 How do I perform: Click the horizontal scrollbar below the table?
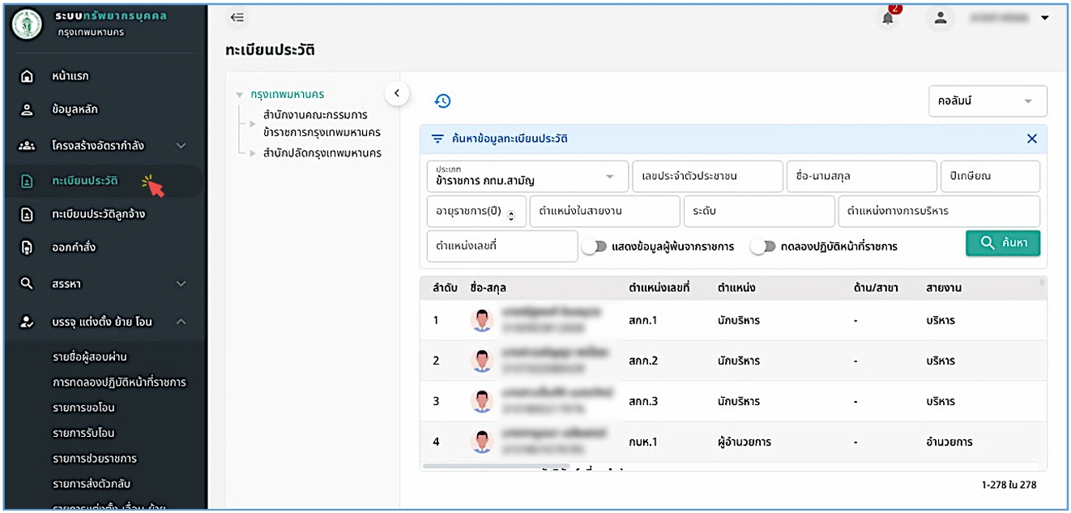click(495, 466)
